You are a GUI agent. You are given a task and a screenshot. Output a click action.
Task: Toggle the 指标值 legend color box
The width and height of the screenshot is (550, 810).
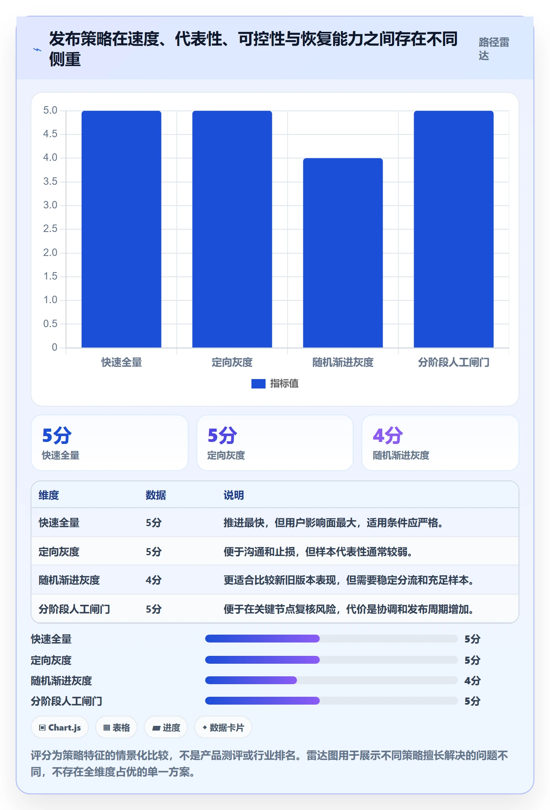coord(258,384)
